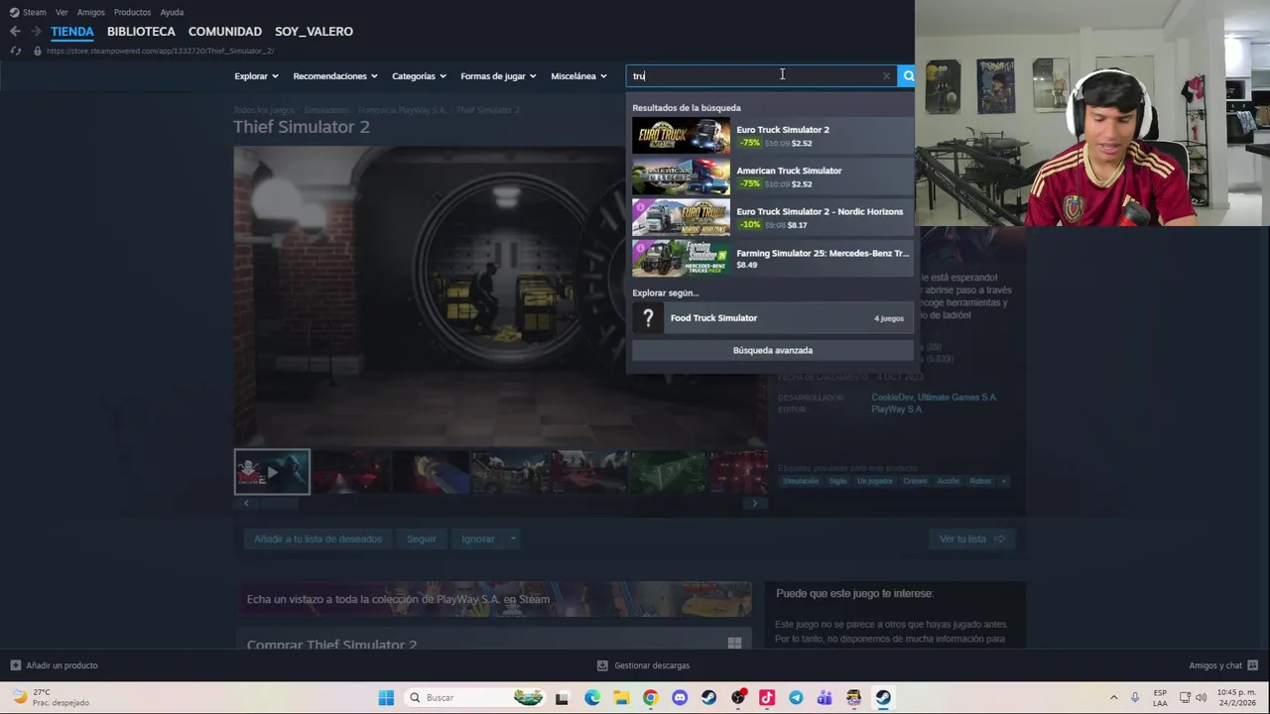Reload the page with the refresh icon
1270x714 pixels.
click(16, 51)
